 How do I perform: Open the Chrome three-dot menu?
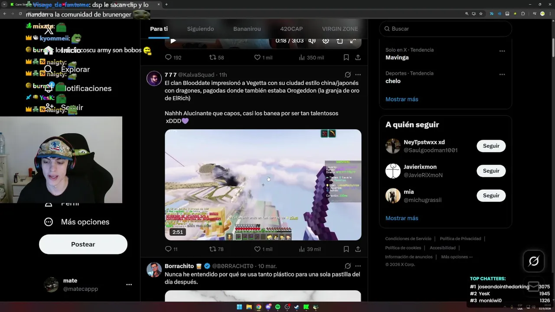[551, 14]
